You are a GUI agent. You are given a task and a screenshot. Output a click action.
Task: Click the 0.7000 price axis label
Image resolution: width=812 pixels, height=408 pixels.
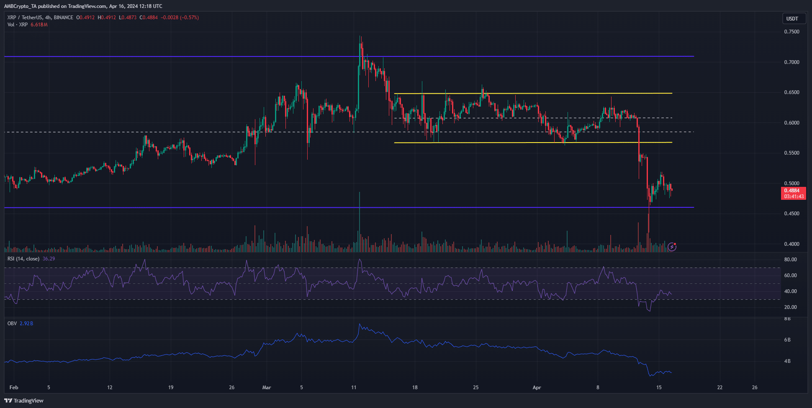(791, 62)
